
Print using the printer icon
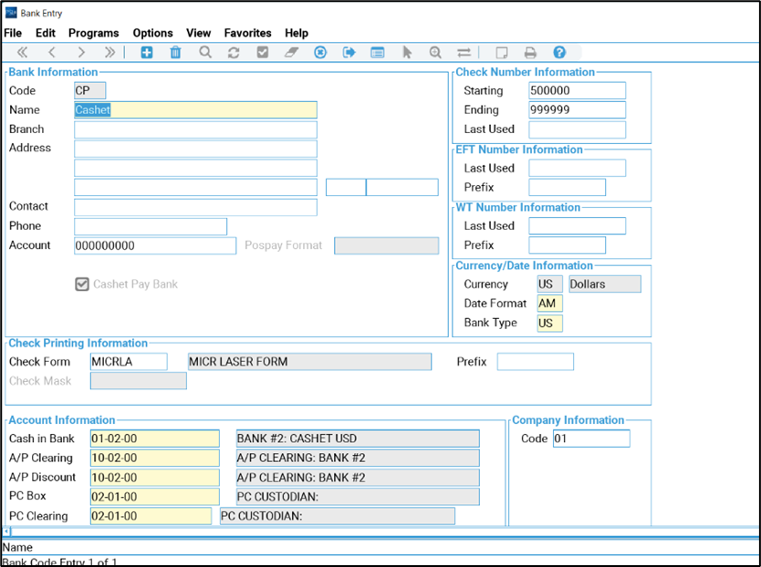tap(530, 52)
